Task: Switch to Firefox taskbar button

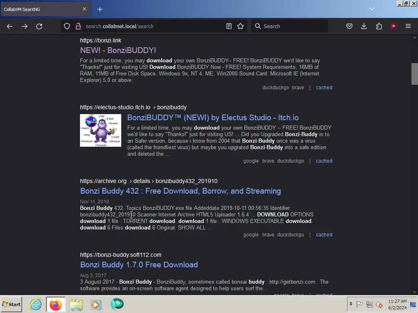Action: coord(56,304)
